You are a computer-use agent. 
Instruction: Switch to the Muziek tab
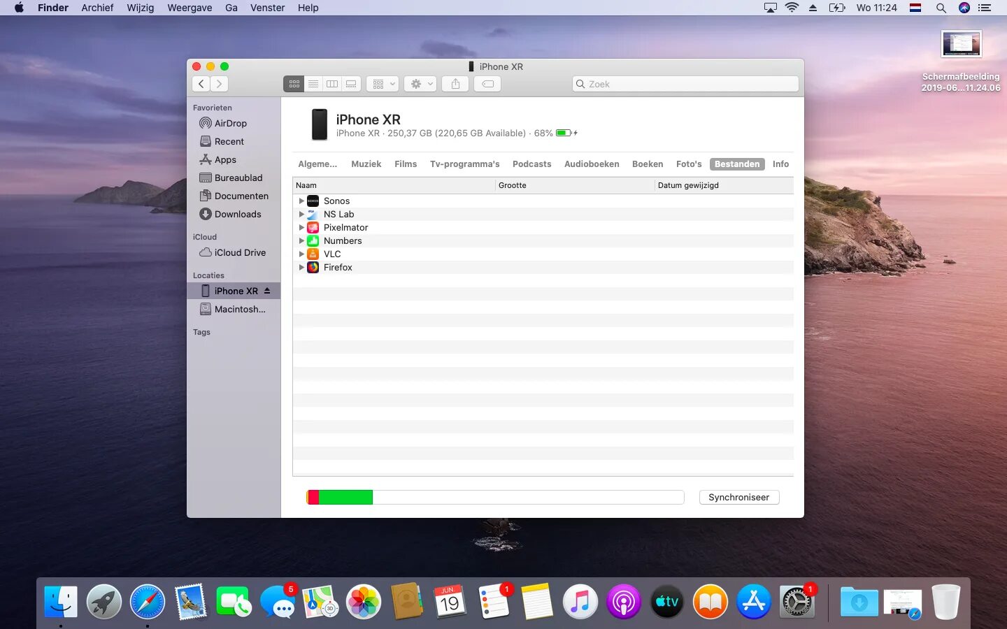tap(366, 164)
